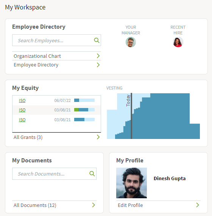Click the All Documents (12) chevron
The image size is (212, 216).
[94, 205]
